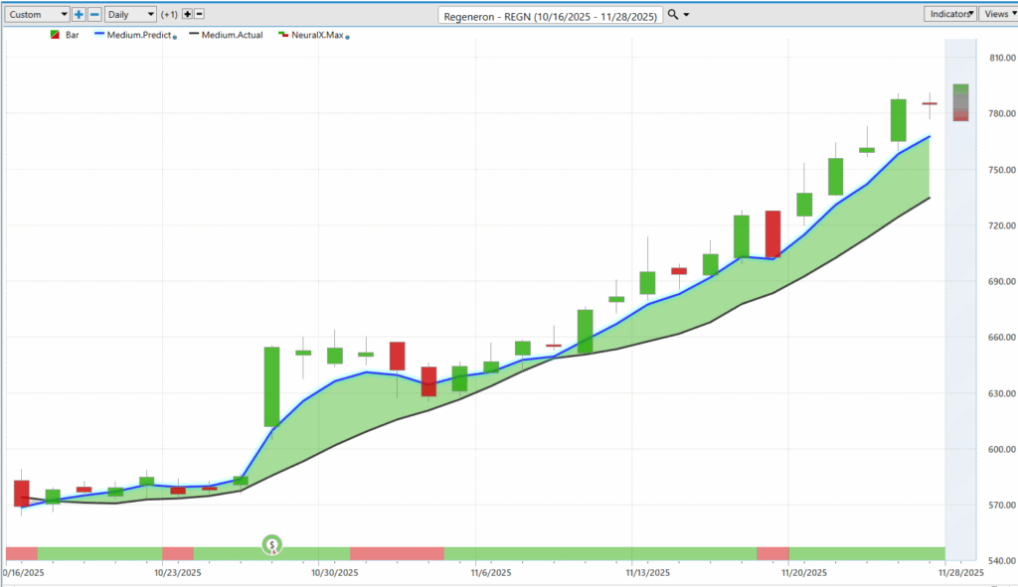
Task: Expand the arrow next to search icon
Action: [x=686, y=15]
